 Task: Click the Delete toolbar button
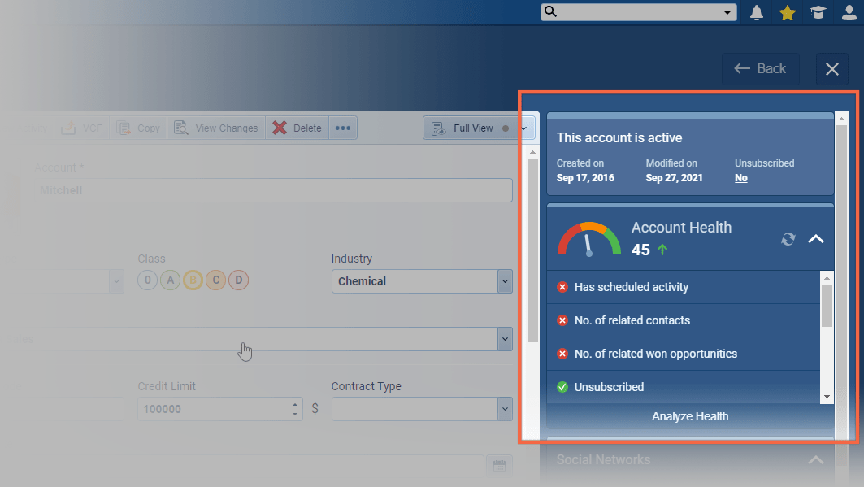297,128
